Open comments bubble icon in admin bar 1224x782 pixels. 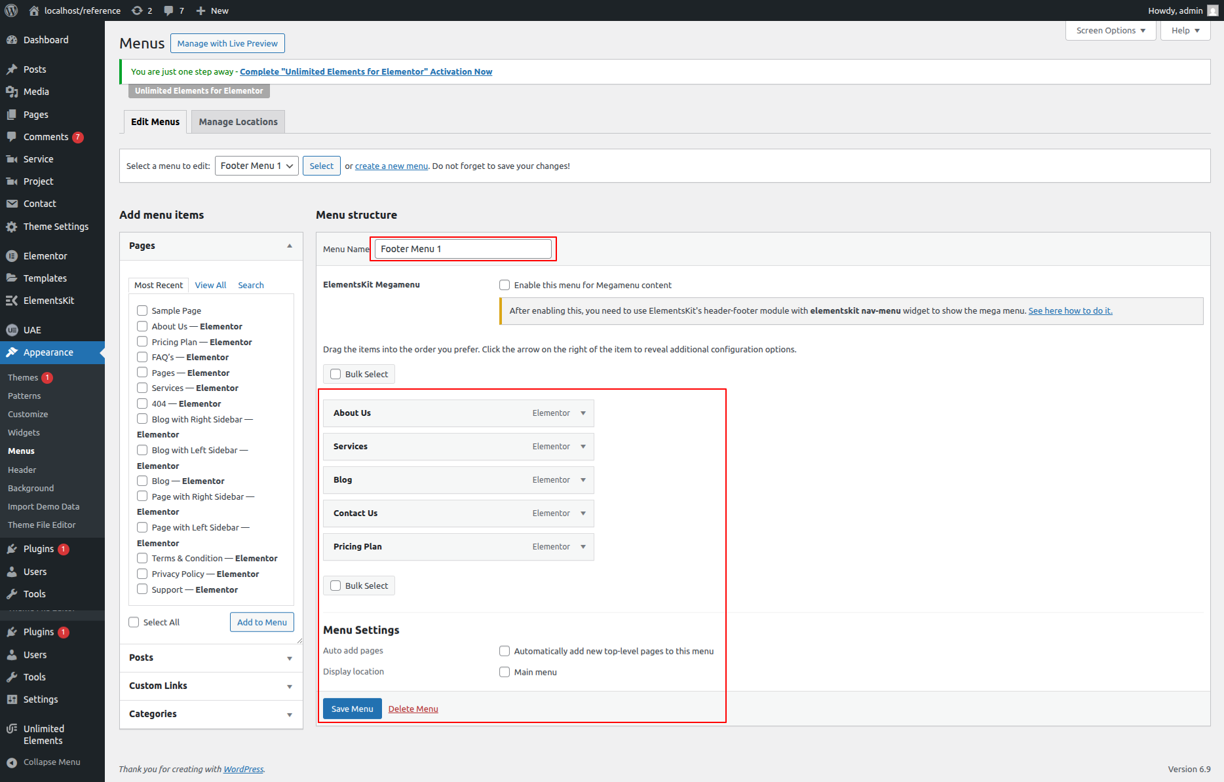pyautogui.click(x=168, y=10)
